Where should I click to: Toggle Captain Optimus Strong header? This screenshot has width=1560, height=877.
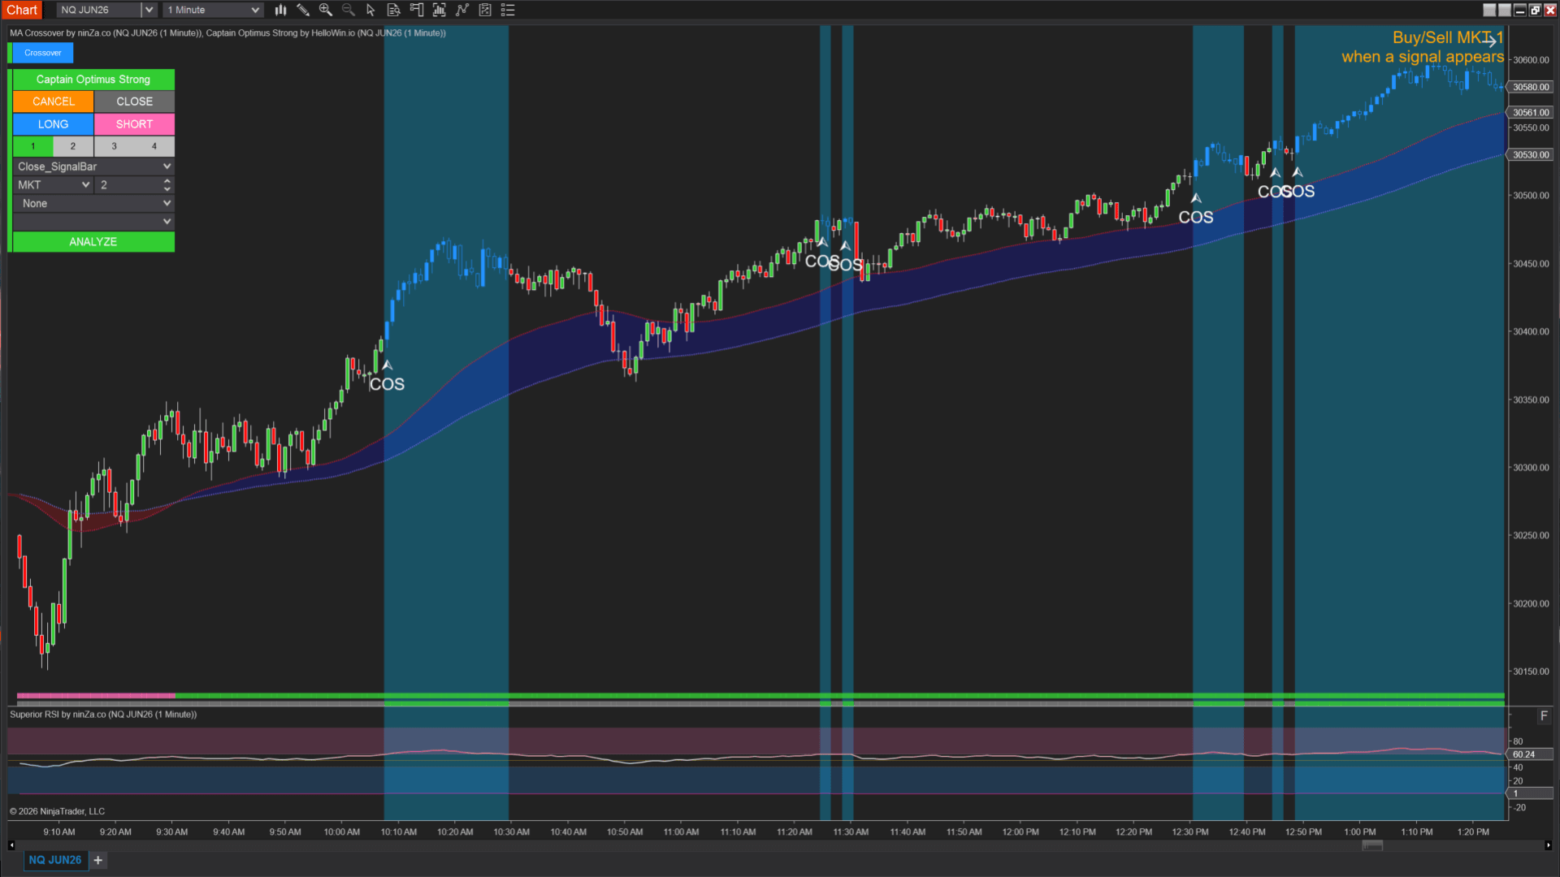[93, 80]
